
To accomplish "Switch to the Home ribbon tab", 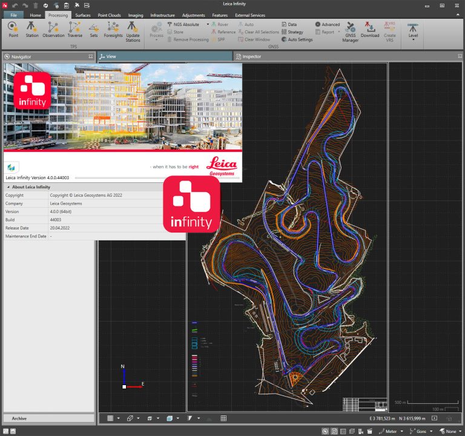I will (35, 15).
